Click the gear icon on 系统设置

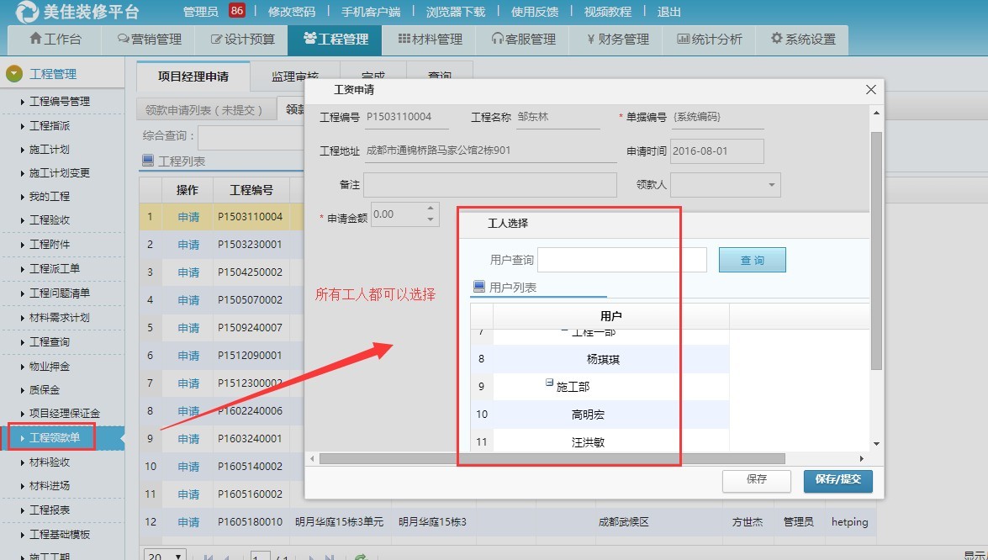[x=776, y=39]
